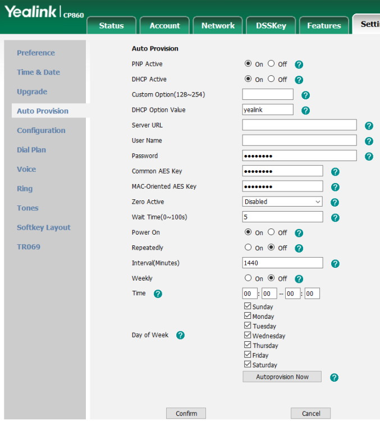Click the Confirm button
Viewport: 380px width, 421px height.
186,414
